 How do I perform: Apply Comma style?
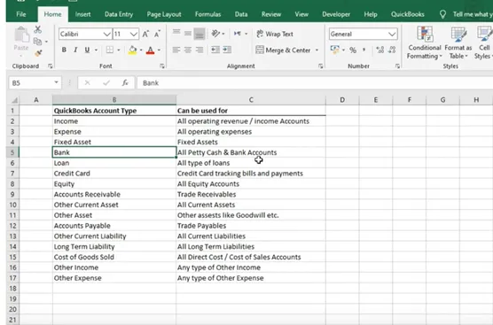point(364,50)
